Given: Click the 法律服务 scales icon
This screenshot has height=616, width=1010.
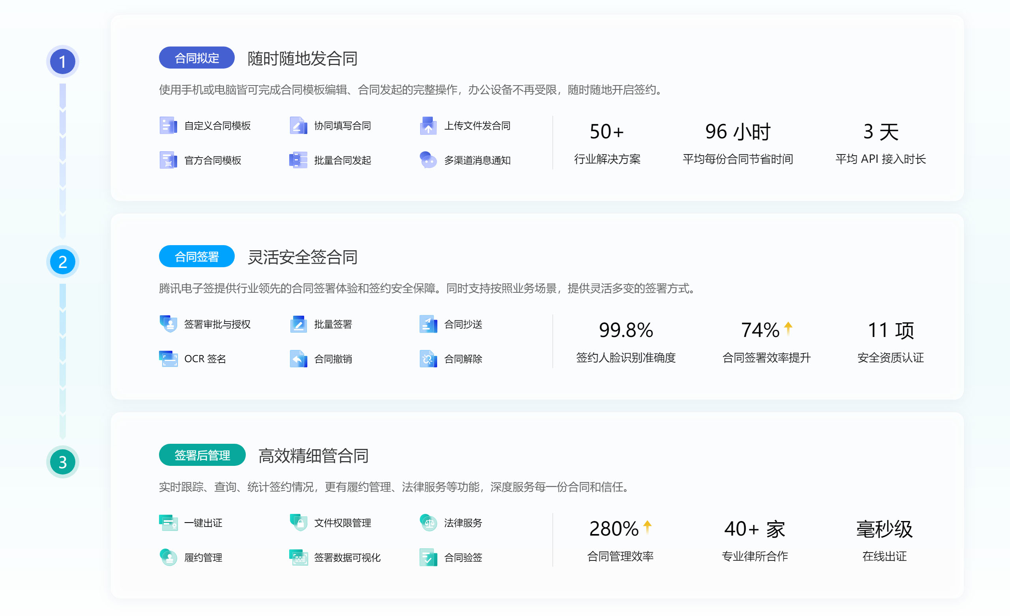Looking at the screenshot, I should click(428, 523).
